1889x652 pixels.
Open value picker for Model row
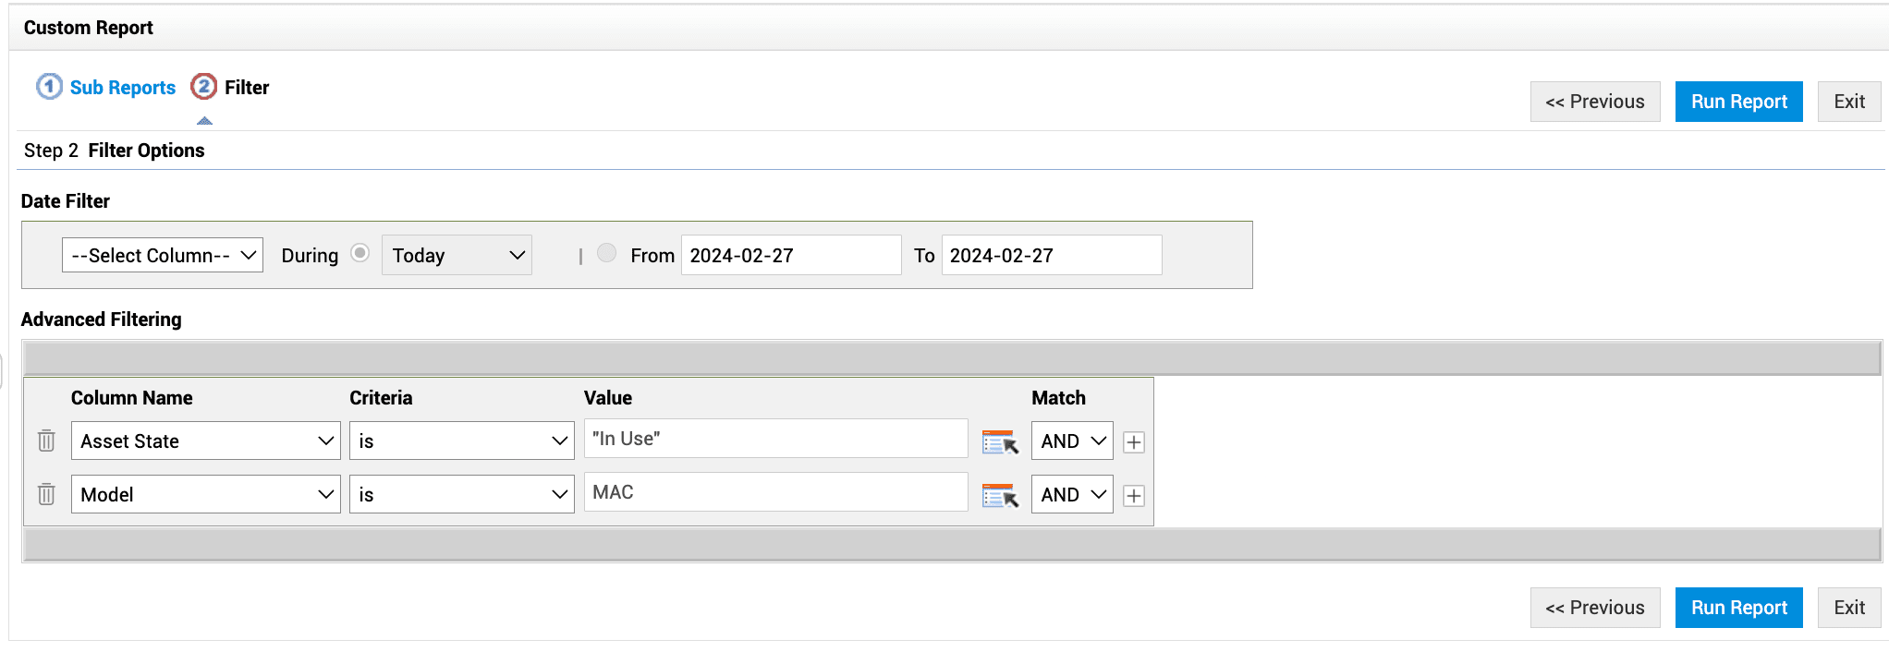pos(999,496)
